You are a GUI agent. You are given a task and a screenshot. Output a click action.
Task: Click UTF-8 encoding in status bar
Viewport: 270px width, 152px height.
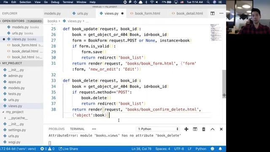[x=179, y=149]
